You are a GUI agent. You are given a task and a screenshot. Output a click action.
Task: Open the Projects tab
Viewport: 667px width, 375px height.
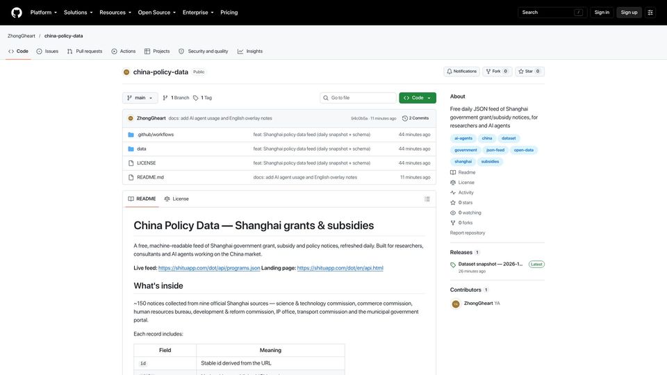tap(157, 51)
